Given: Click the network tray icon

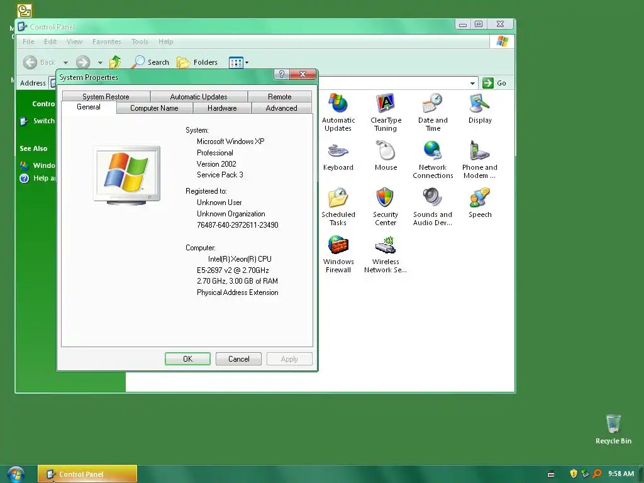Looking at the screenshot, I should pyautogui.click(x=586, y=474).
